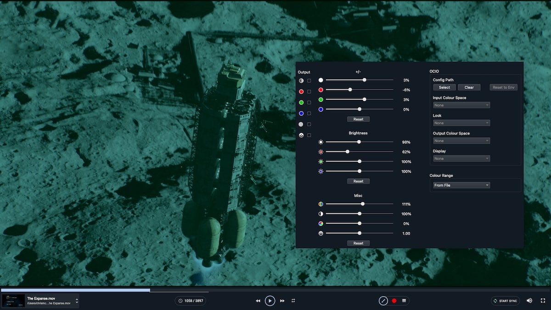551x310 pixels.
Task: Click The Expanse.mov thumbnail
Action: pyautogui.click(x=12, y=301)
